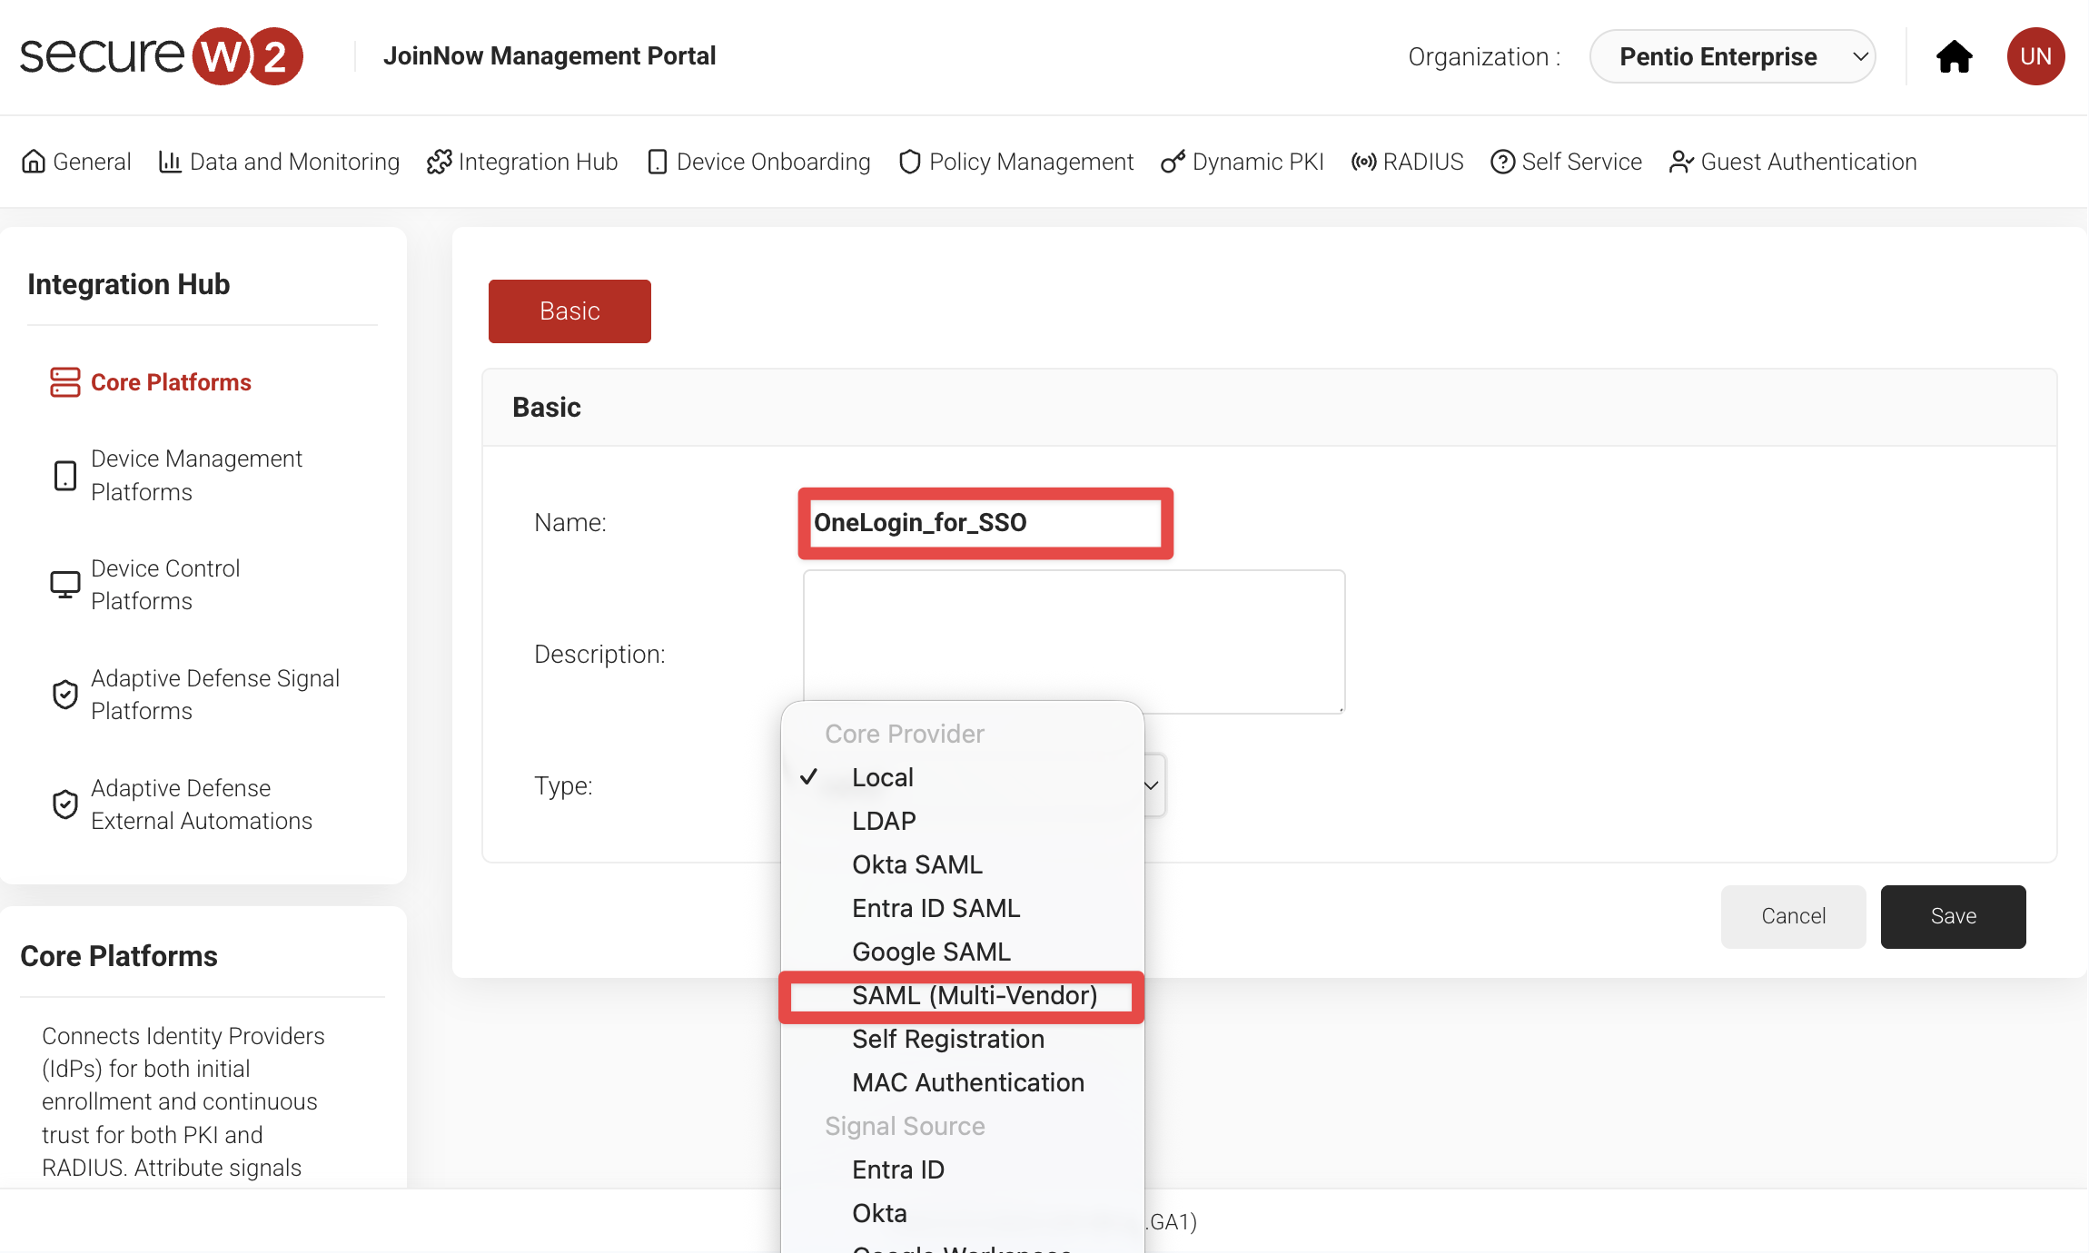Select Core Platforms in sidebar
The height and width of the screenshot is (1253, 2089).
click(151, 382)
